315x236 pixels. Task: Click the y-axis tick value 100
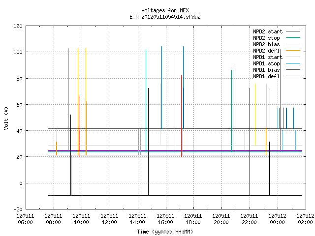[18, 52]
